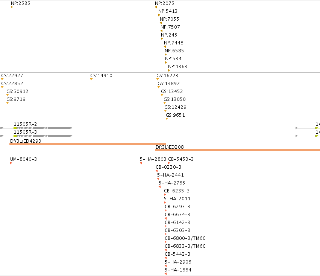Image resolution: width=320 pixels, height=276 pixels.
Task: Click the NP:5413 label
Action: pyautogui.click(x=168, y=11)
